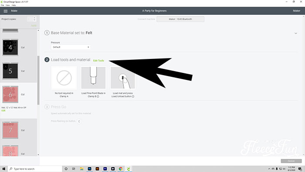The width and height of the screenshot is (305, 172).
Task: Select mat 4 thumbnail
Action: [10, 47]
